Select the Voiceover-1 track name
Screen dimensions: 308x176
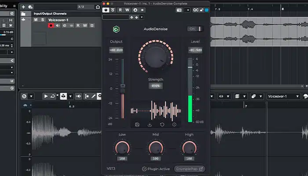click(x=58, y=20)
